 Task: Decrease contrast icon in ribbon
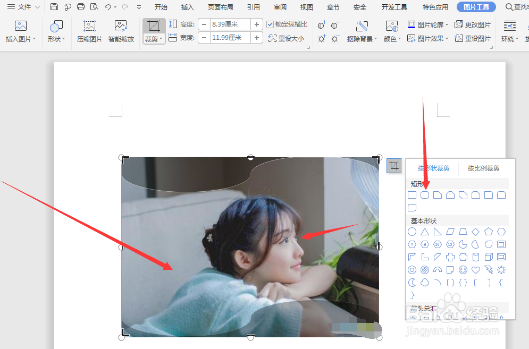(335, 25)
